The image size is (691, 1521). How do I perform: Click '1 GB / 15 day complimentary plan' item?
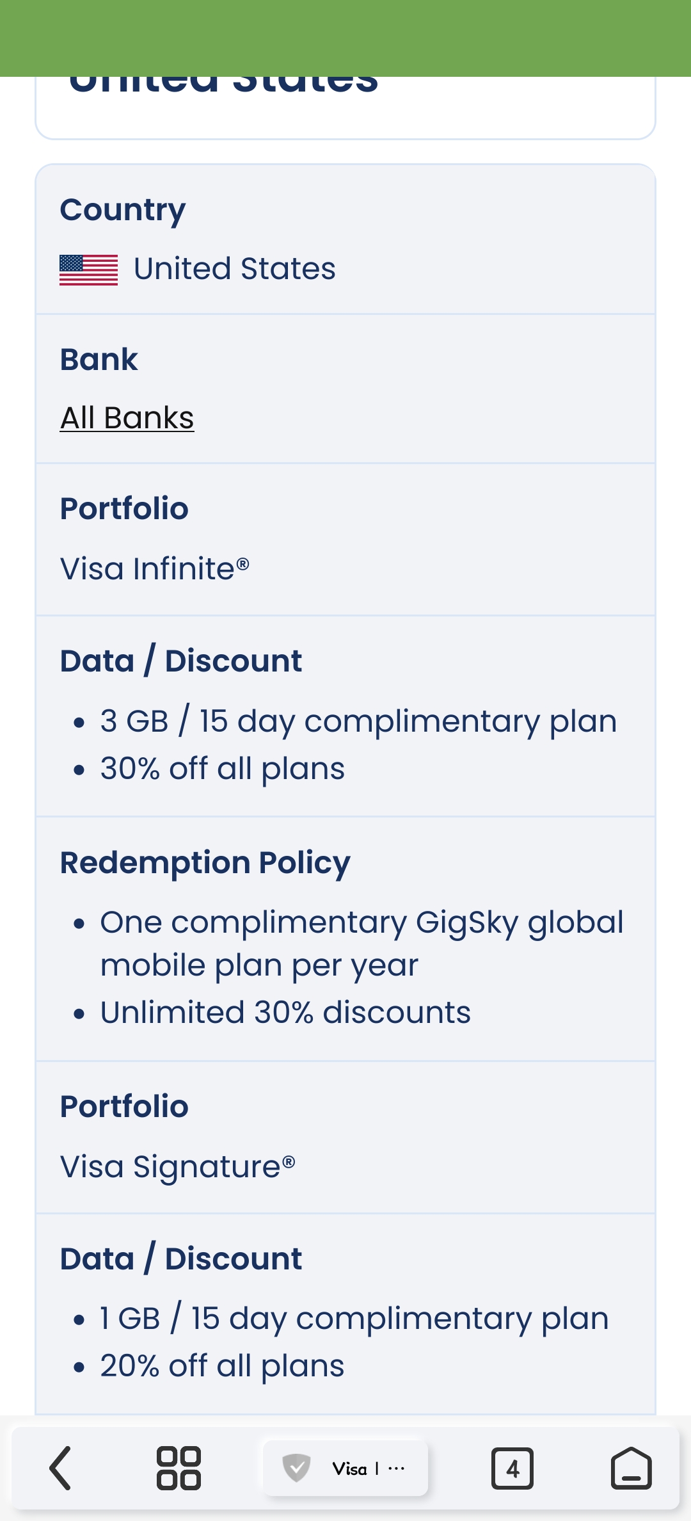click(354, 1319)
